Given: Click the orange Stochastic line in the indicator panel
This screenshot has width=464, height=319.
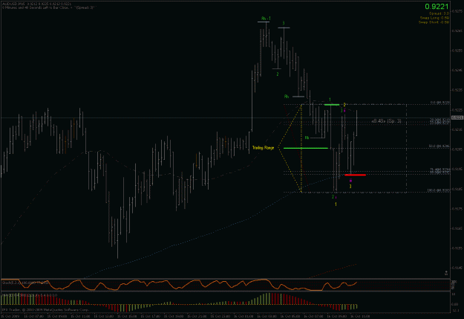Looking at the screenshot, I should [x=177, y=285].
